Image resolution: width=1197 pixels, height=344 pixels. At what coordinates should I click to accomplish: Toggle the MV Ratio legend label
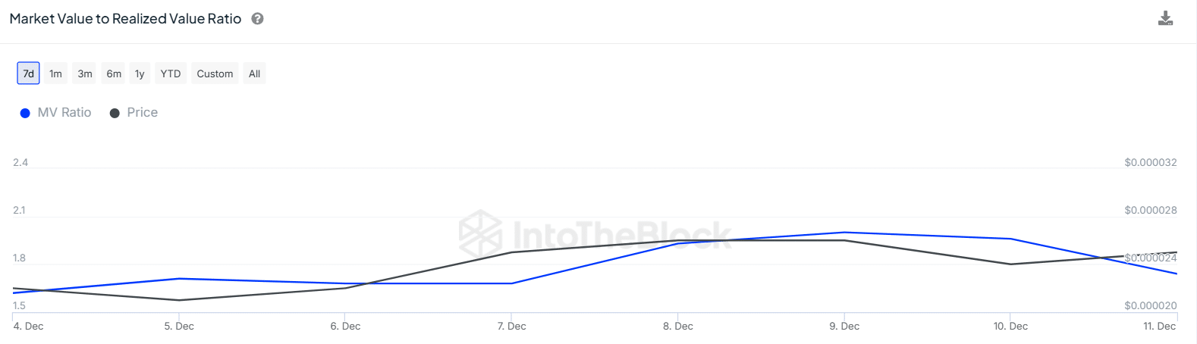[64, 112]
